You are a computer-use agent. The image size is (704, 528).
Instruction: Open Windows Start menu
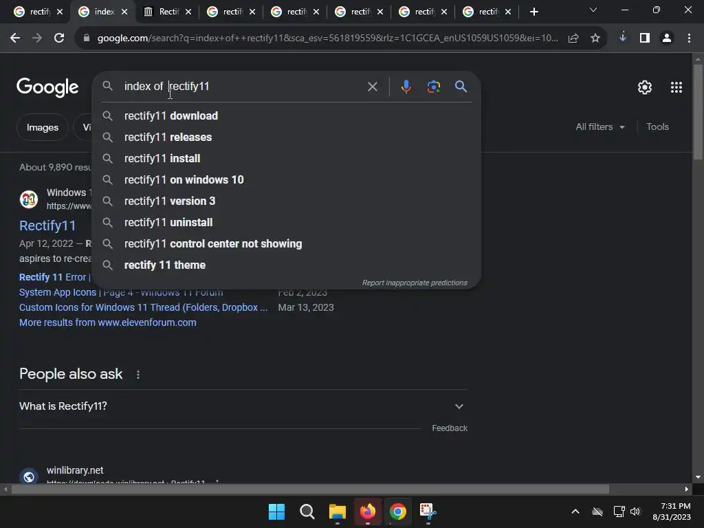[x=276, y=511]
